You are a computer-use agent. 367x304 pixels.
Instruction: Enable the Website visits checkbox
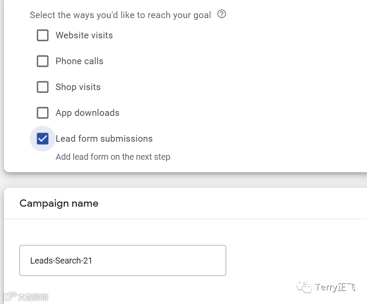(43, 35)
